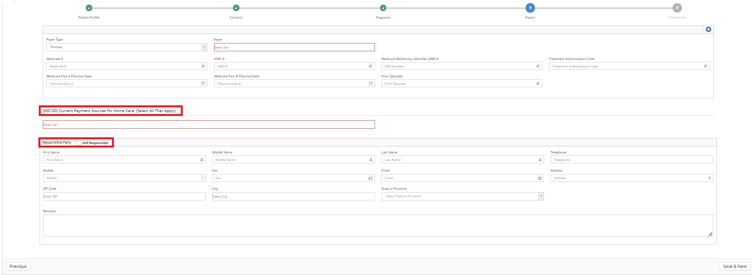This screenshot has height=275, width=752.
Task: Focus the Medicaid # input field
Action: tap(127, 66)
